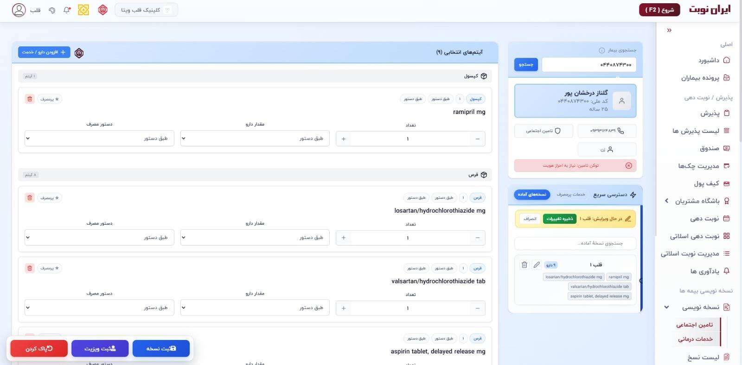The width and height of the screenshot is (742, 365).
Task: Collapse the sidebar with the double-chevron icon
Action: point(669,30)
